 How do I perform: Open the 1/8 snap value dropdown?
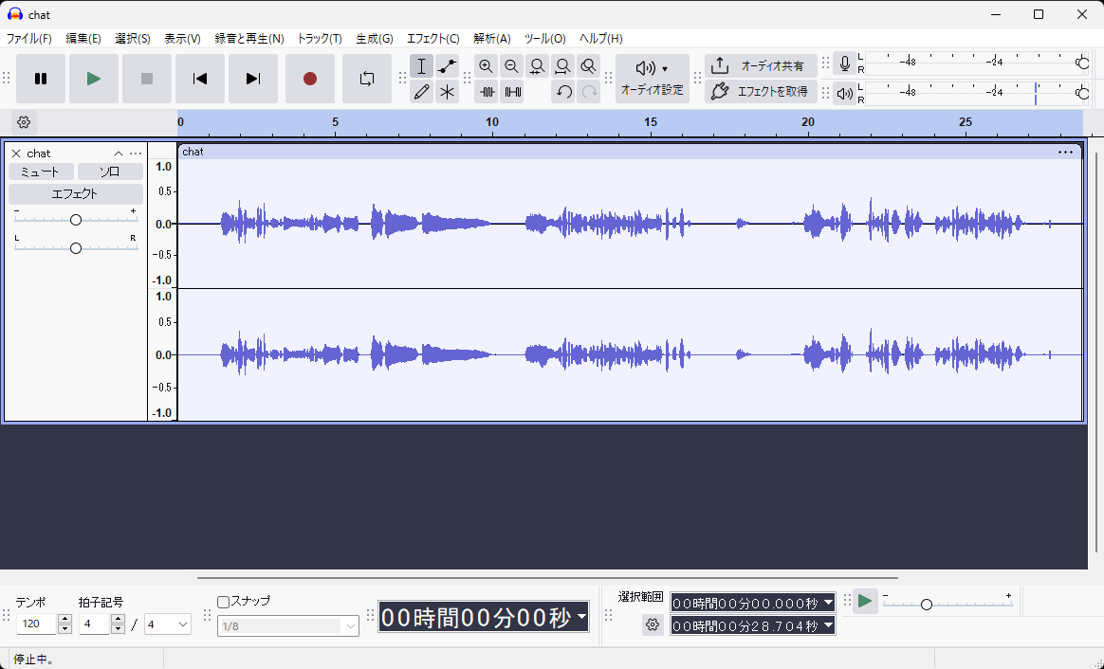click(x=288, y=626)
